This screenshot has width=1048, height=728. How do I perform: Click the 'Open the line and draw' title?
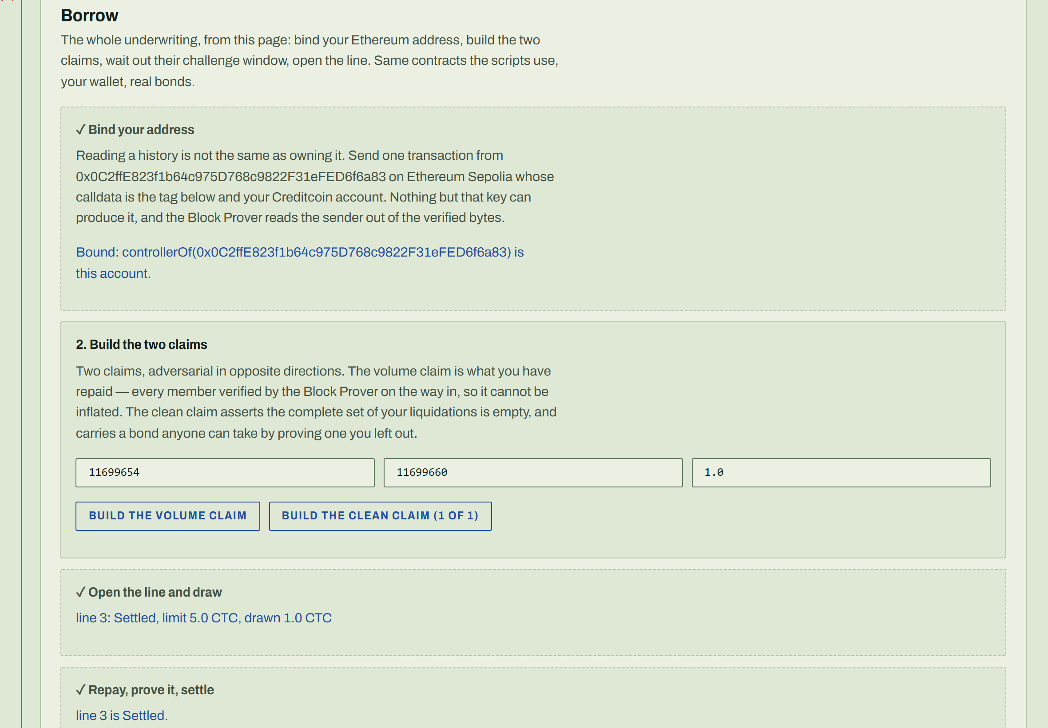pos(155,593)
